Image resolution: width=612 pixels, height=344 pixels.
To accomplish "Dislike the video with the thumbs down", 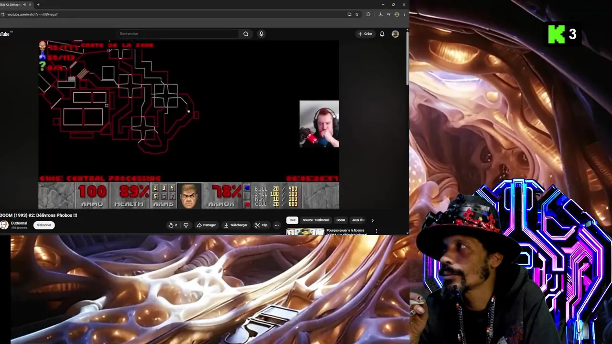I will [x=186, y=225].
